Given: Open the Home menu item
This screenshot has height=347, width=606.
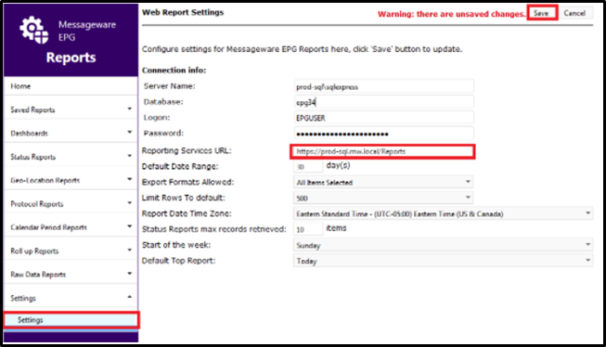Looking at the screenshot, I should pyautogui.click(x=71, y=86).
